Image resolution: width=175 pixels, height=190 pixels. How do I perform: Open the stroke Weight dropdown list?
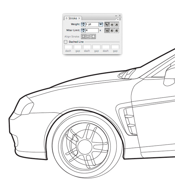pos(101,24)
